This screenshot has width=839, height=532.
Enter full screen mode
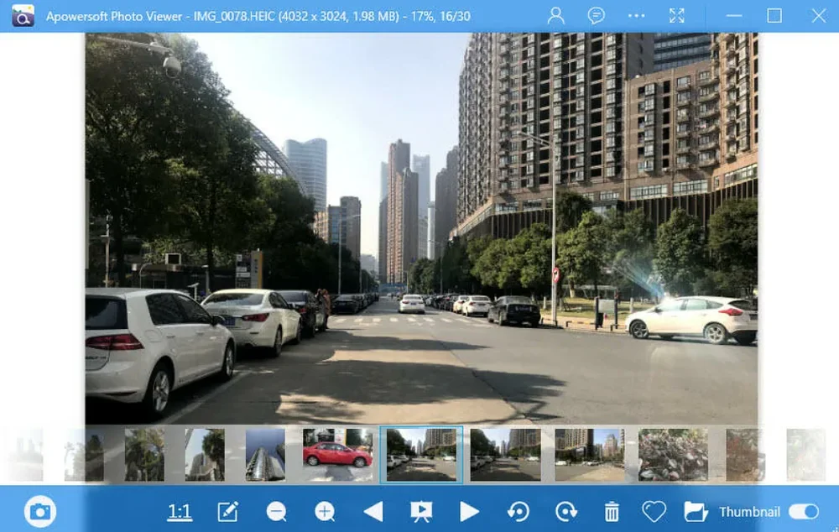[677, 15]
